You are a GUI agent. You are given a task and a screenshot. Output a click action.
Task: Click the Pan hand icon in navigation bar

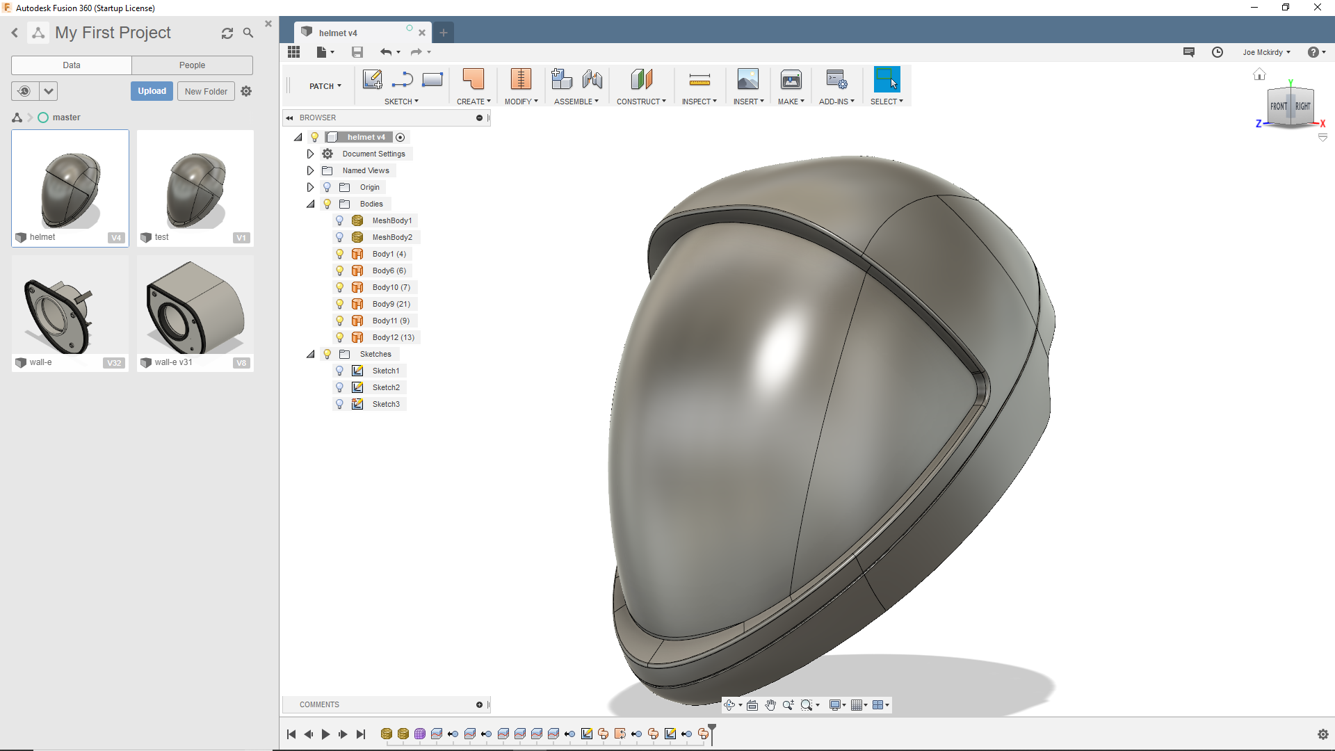[x=770, y=705]
